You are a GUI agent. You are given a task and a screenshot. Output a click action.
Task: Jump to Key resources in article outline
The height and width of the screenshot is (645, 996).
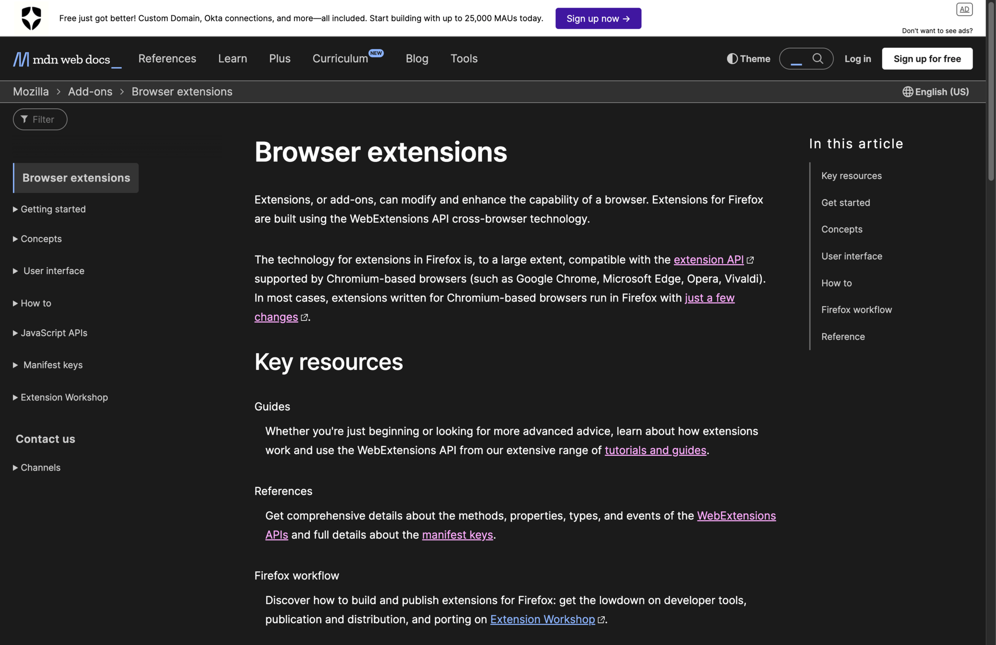coord(851,176)
